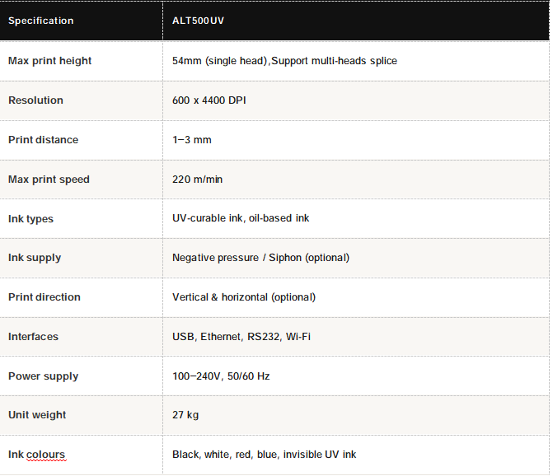This screenshot has height=476, width=553.
Task: Select the "27 kg" weight value
Action: coord(185,415)
